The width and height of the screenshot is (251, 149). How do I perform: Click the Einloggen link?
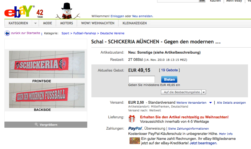point(117,16)
